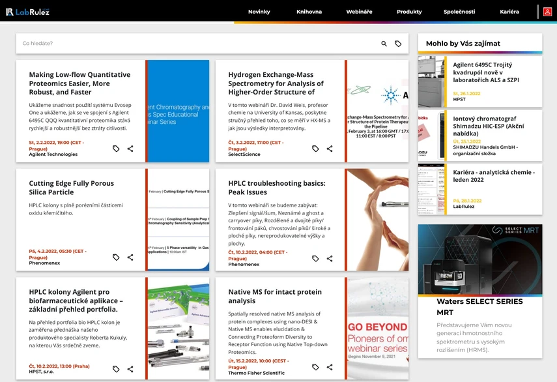Click the 'Thermo Fisher Scientific' organizer name
The image size is (557, 382).
point(256,373)
